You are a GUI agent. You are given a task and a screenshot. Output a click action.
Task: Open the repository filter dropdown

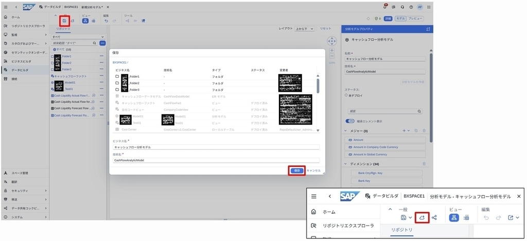[78, 37]
